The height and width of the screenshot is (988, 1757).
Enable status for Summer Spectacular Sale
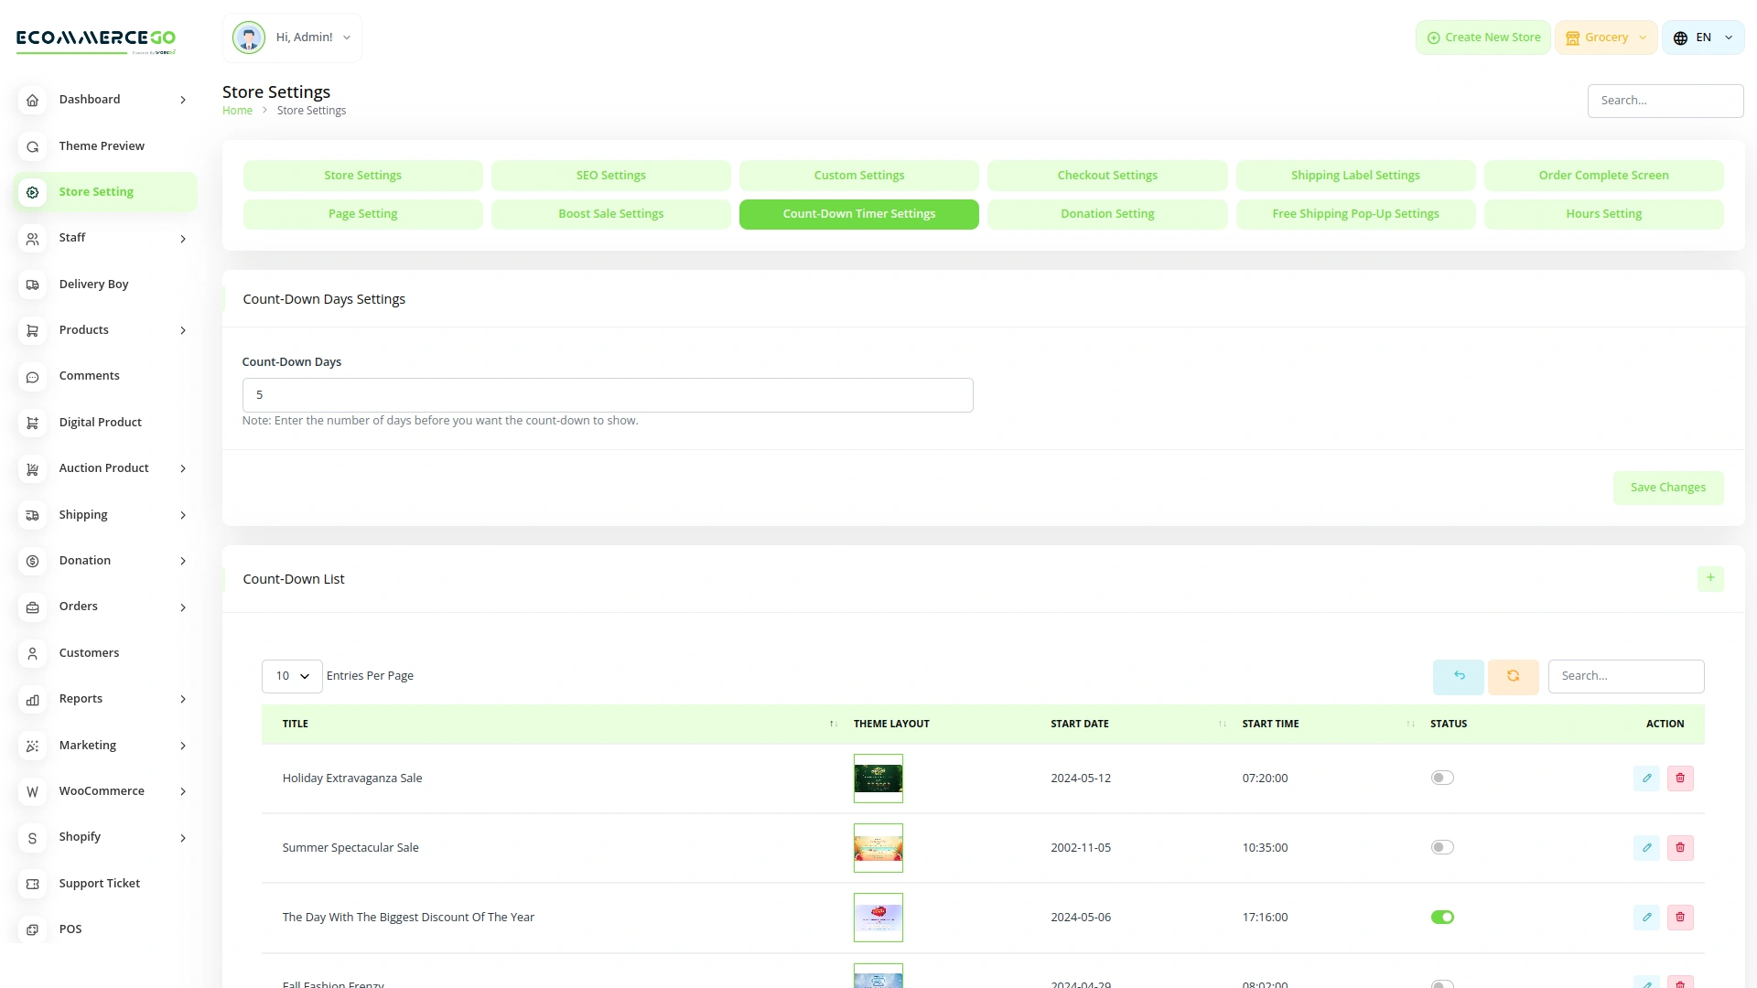pos(1441,846)
